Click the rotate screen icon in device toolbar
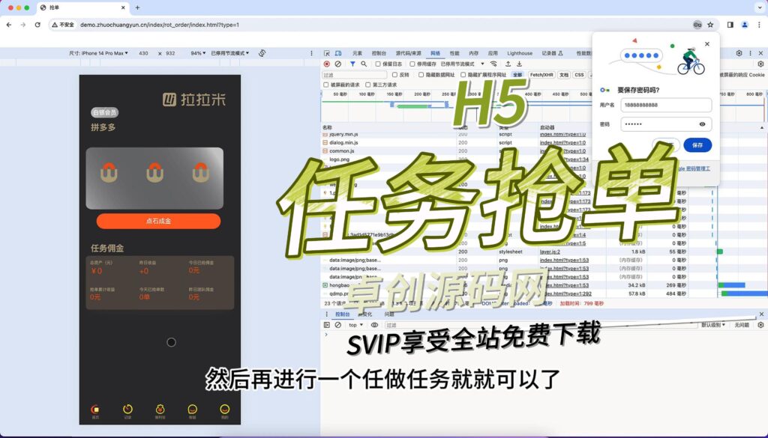 262,53
